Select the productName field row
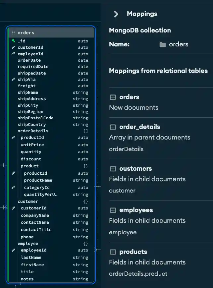Image resolution: width=213 pixels, height=288 pixels. [x=51, y=180]
